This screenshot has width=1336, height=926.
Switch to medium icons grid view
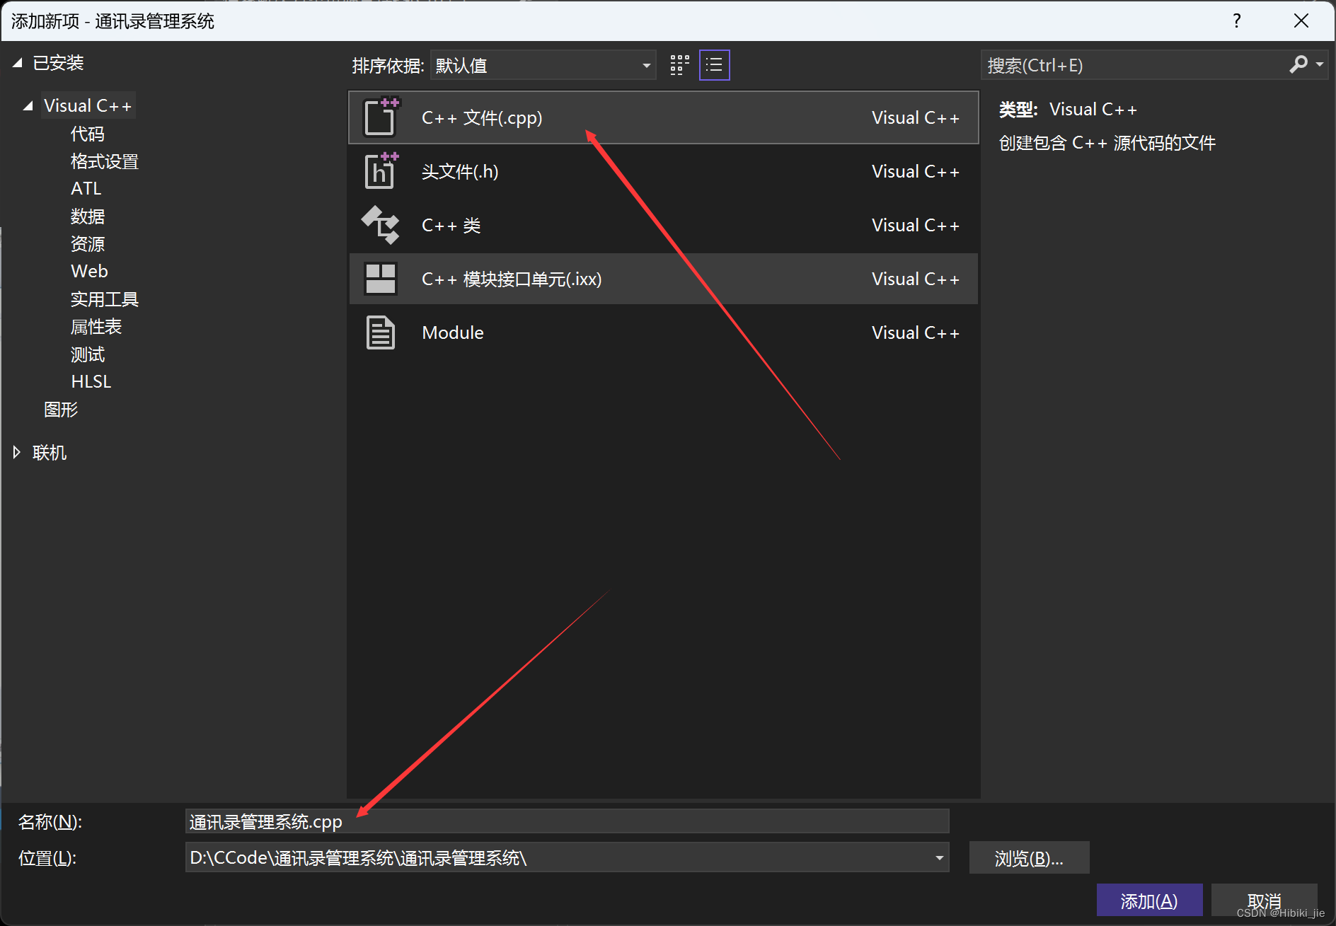[679, 65]
